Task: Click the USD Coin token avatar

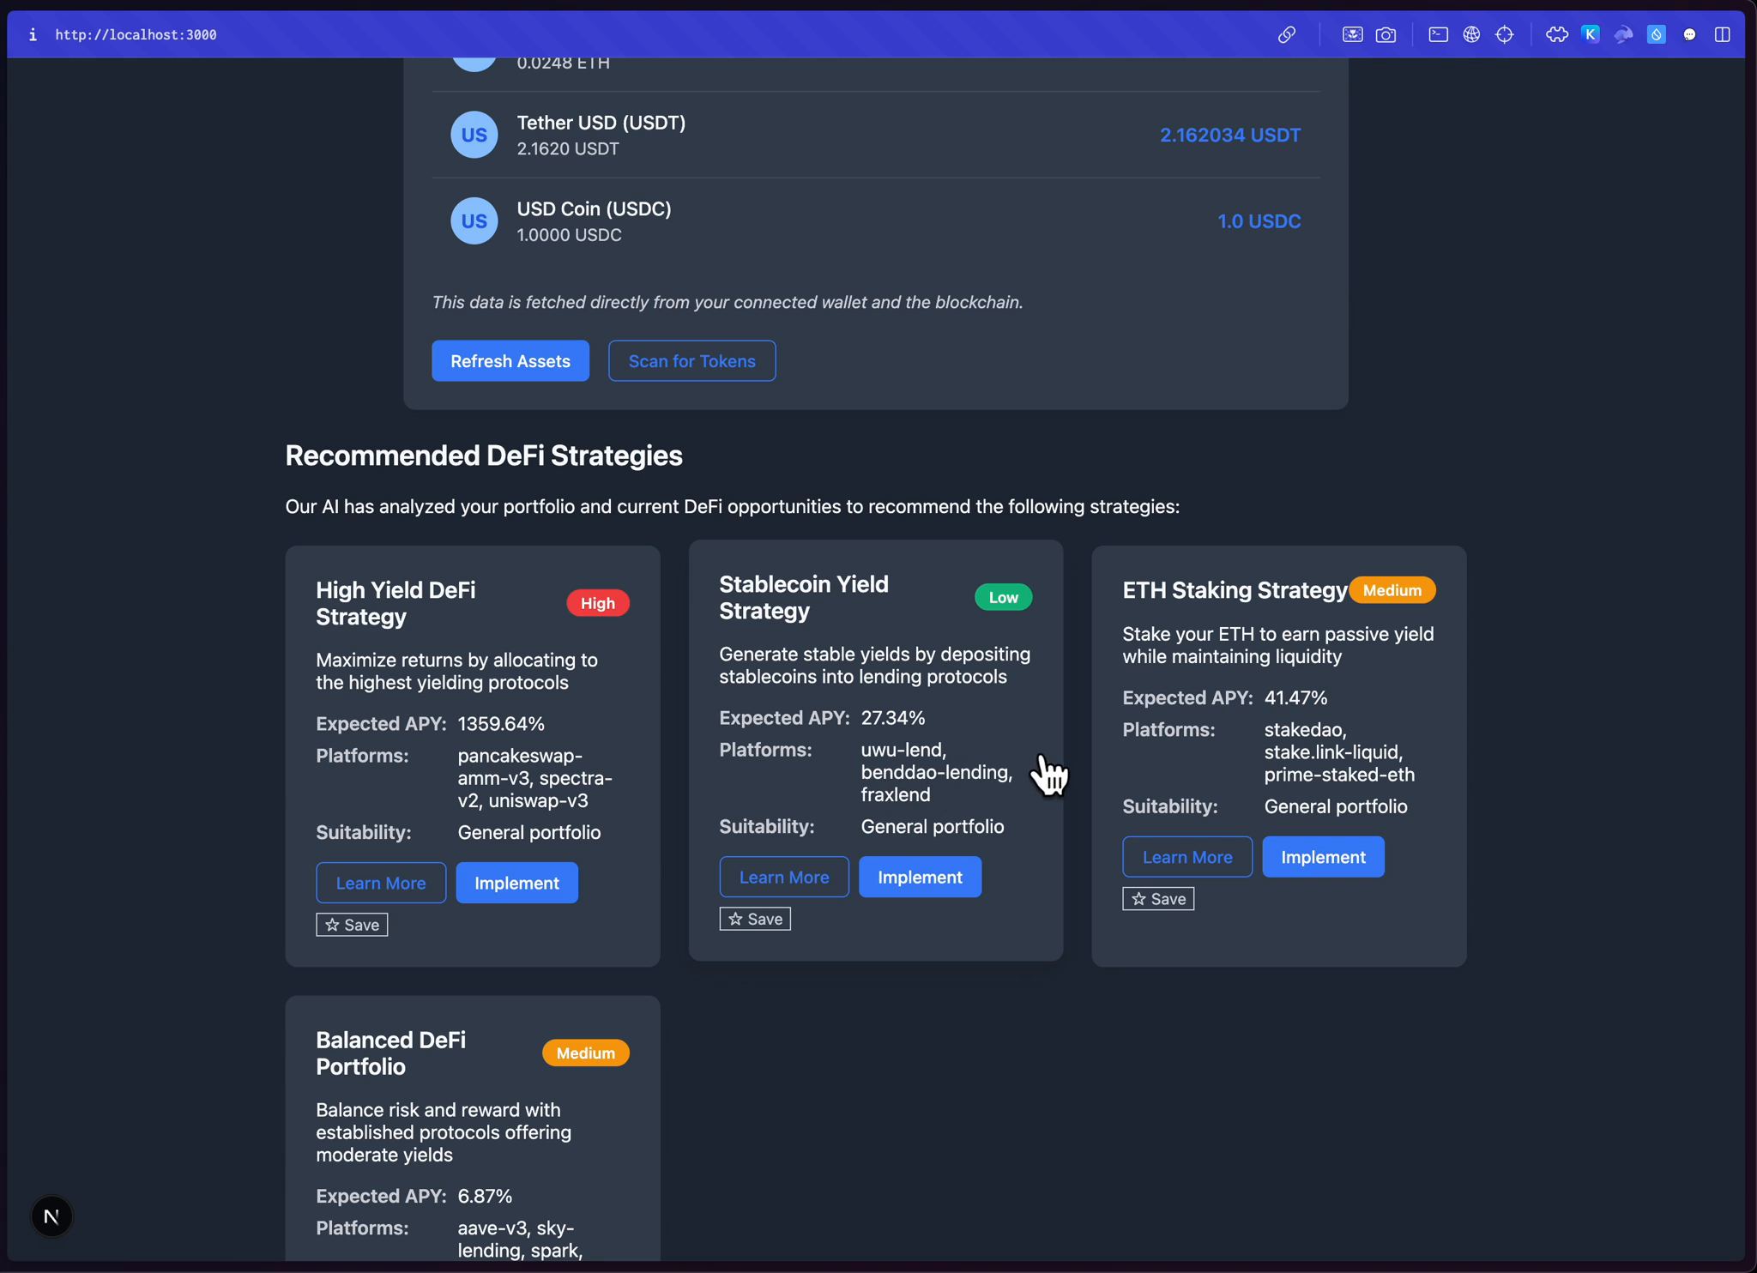Action: click(474, 220)
